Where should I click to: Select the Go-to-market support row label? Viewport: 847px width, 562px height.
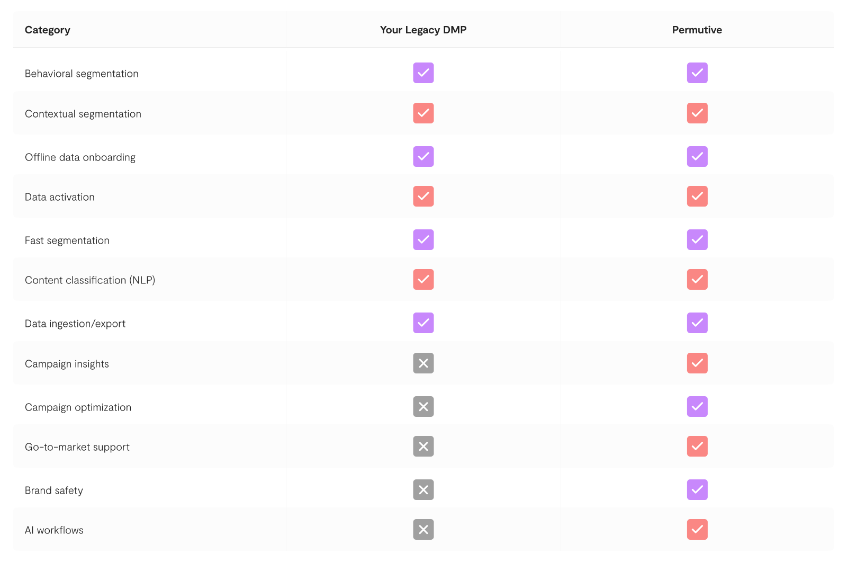[x=77, y=447]
